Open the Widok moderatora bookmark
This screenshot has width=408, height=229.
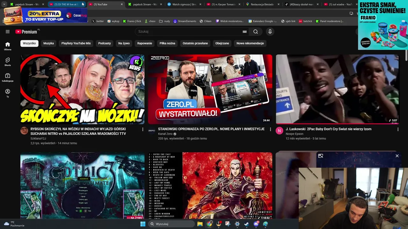230,21
